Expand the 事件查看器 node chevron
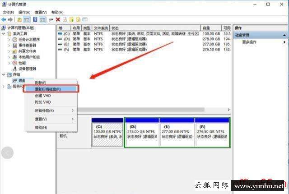 [x=9, y=46]
